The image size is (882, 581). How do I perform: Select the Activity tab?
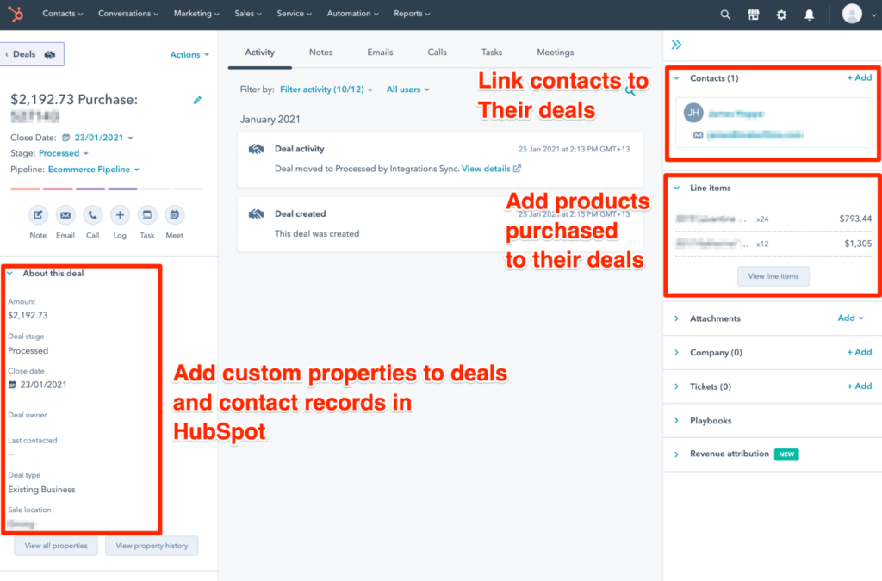pos(259,53)
